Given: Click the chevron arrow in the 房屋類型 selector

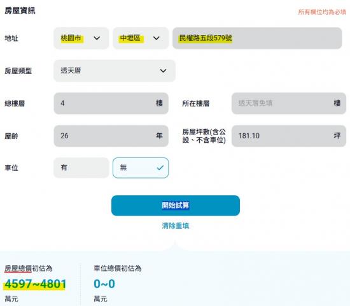Looking at the screenshot, I should pos(163,71).
